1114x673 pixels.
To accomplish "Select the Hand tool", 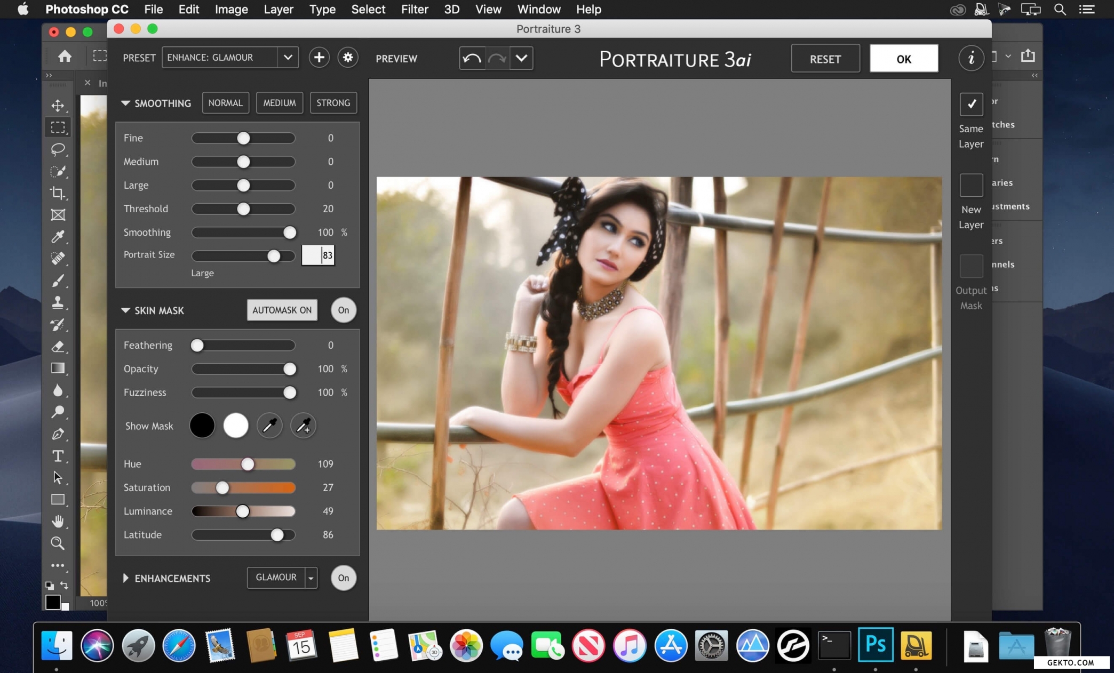I will (58, 522).
